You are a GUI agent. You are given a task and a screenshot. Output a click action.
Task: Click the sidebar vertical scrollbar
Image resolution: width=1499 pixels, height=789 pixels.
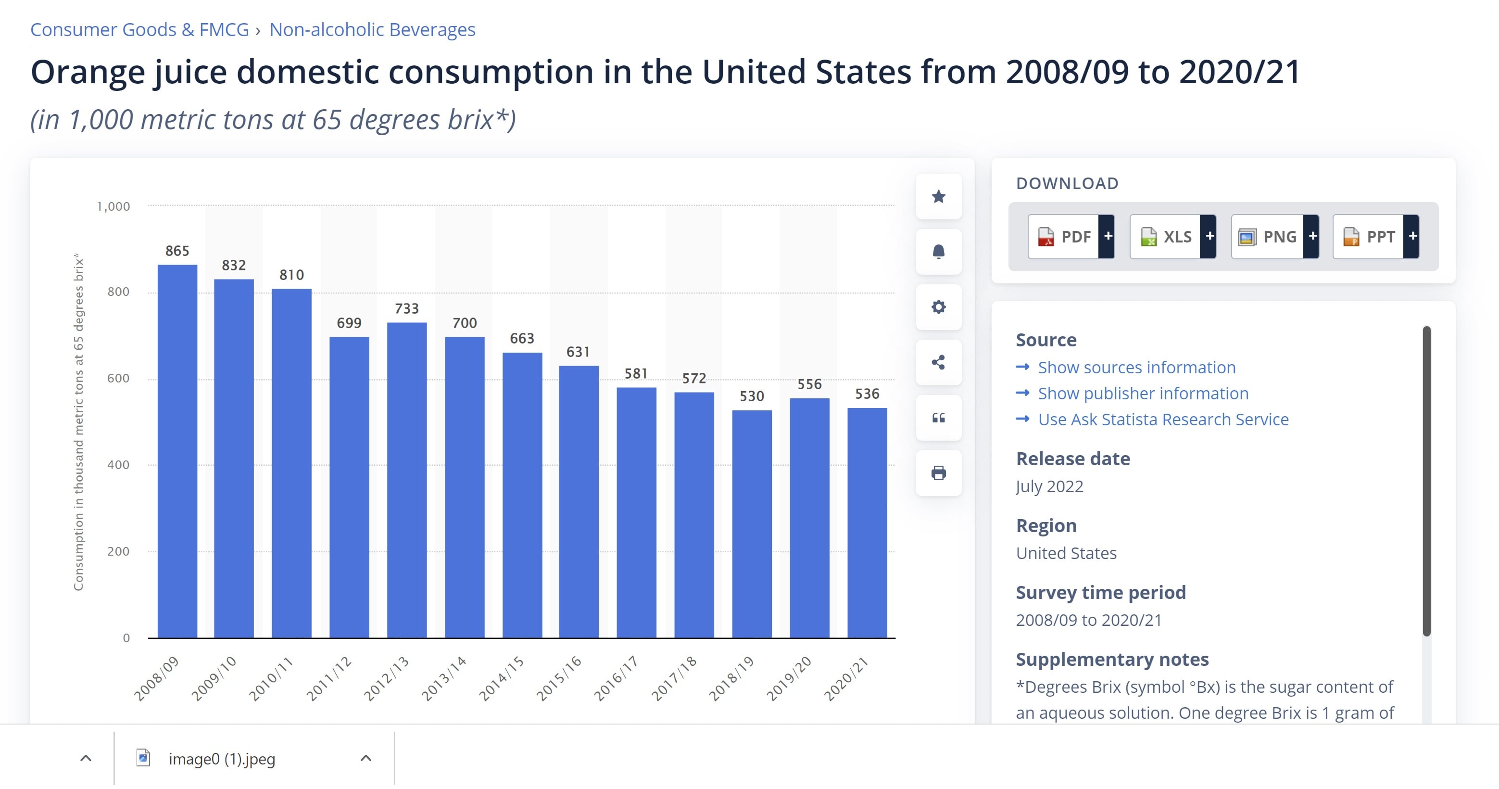[x=1426, y=481]
